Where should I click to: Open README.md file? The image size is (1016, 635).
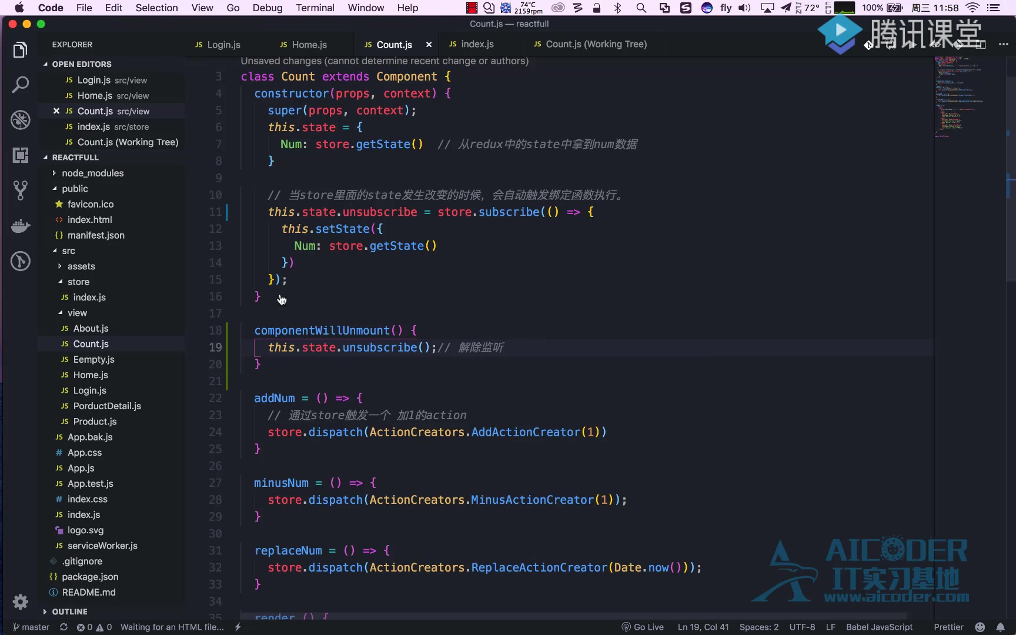click(88, 592)
